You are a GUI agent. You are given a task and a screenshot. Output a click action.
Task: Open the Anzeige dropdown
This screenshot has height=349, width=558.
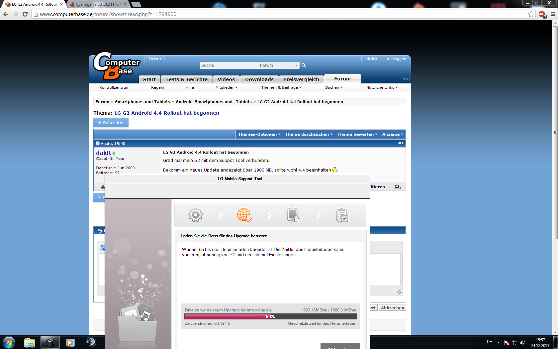pyautogui.click(x=393, y=134)
